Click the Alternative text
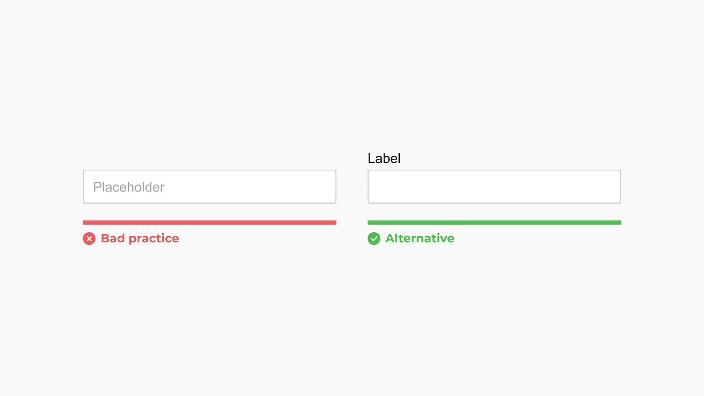 point(420,238)
